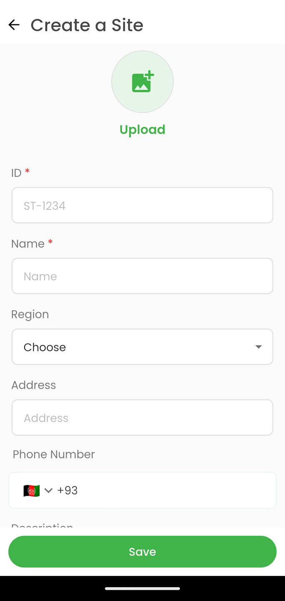This screenshot has height=601, width=285.
Task: Tap the Afghanistan flag icon
Action: (x=32, y=490)
